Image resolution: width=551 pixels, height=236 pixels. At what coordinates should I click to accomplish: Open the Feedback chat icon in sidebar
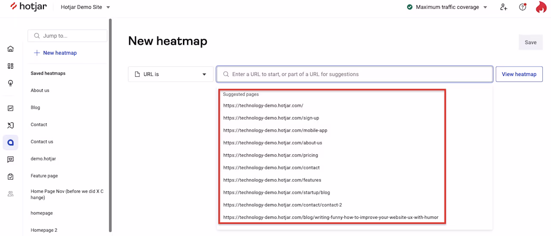[x=10, y=160]
